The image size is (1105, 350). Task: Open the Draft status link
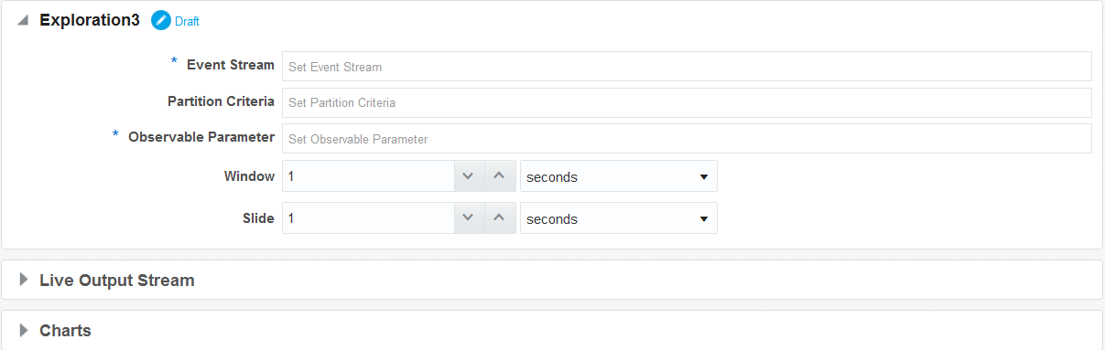coord(187,21)
